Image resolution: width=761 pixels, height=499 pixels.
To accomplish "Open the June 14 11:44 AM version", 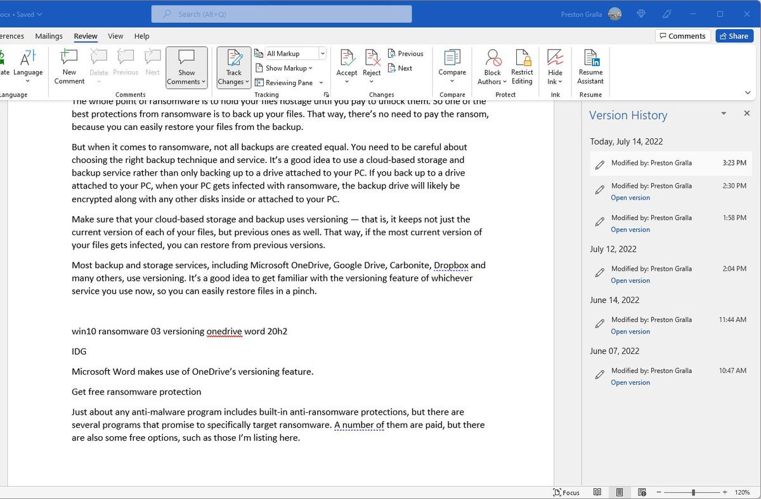I will tap(630, 332).
